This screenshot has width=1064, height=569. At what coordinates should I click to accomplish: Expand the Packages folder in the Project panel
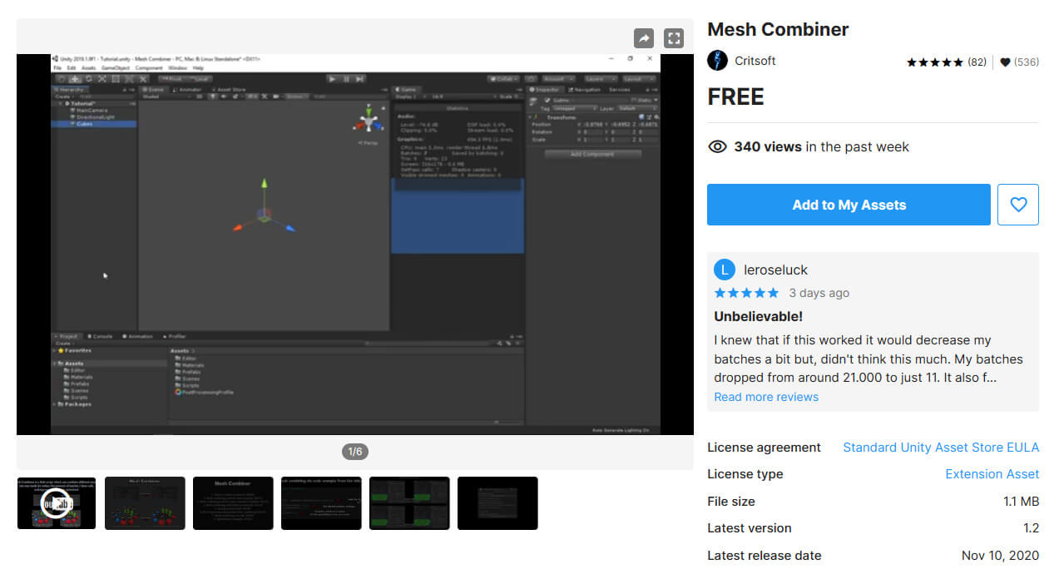point(55,404)
